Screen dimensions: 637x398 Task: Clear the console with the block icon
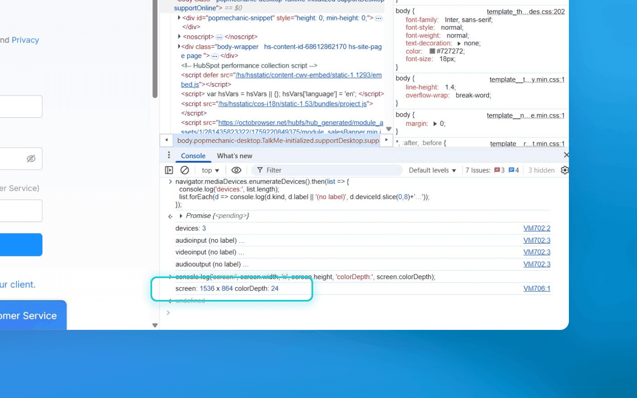[x=185, y=170]
